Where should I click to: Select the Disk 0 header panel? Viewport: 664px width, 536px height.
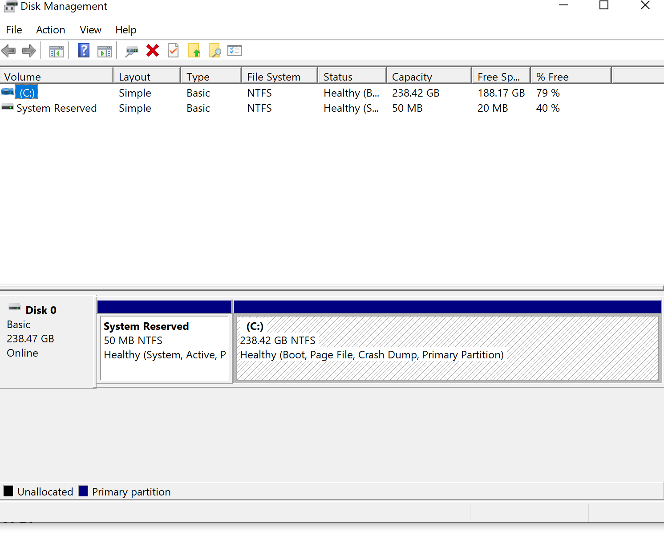47,341
